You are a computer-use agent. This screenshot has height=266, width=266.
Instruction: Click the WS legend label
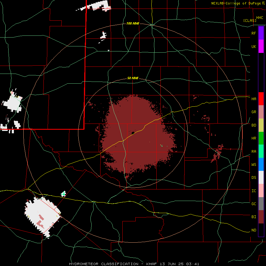coord(254,165)
